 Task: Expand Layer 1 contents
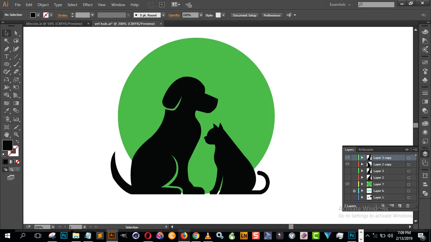tap(362, 197)
